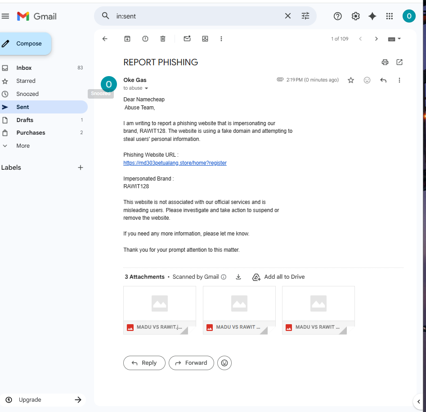Open the md303petualang.store phishing URL link

click(x=175, y=163)
